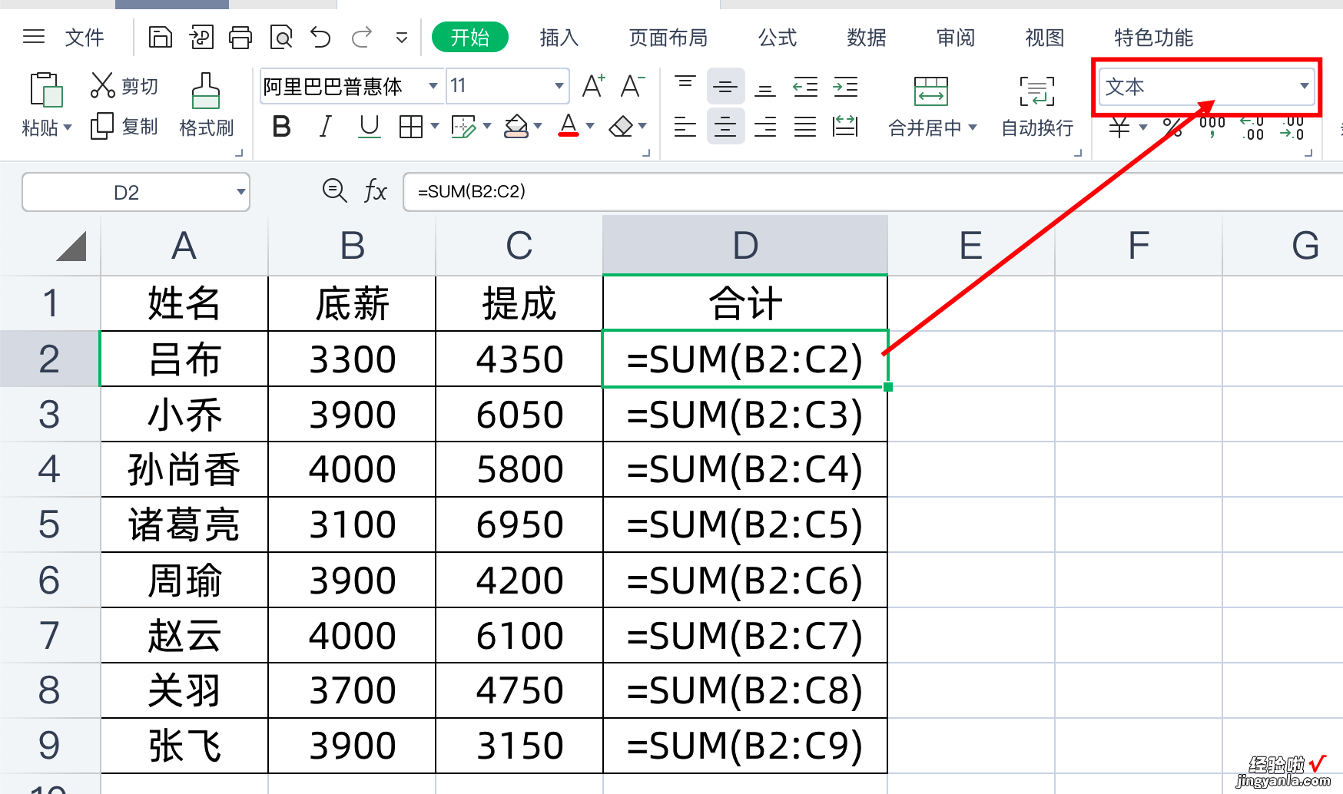Align text right
1343x794 pixels.
click(765, 126)
